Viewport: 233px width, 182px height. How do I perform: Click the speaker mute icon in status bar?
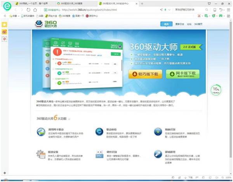[217, 178]
